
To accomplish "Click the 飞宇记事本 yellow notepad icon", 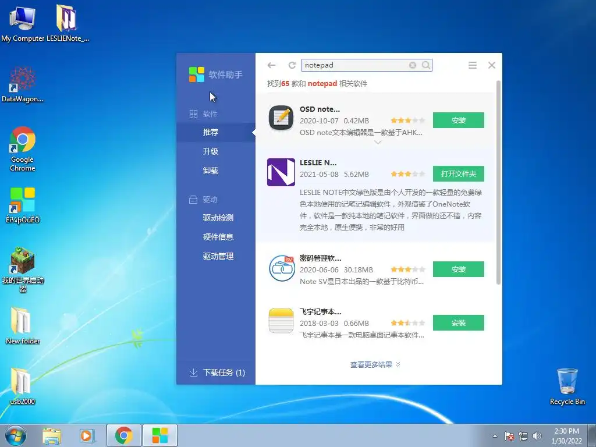I will 281,321.
